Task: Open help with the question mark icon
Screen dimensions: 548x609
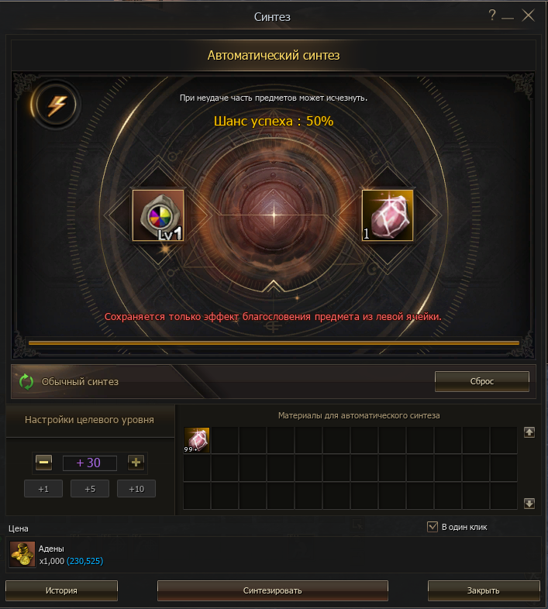Action: (492, 15)
